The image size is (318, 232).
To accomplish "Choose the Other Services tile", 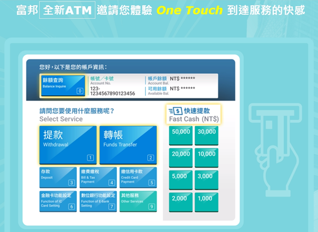I will (x=137, y=201).
